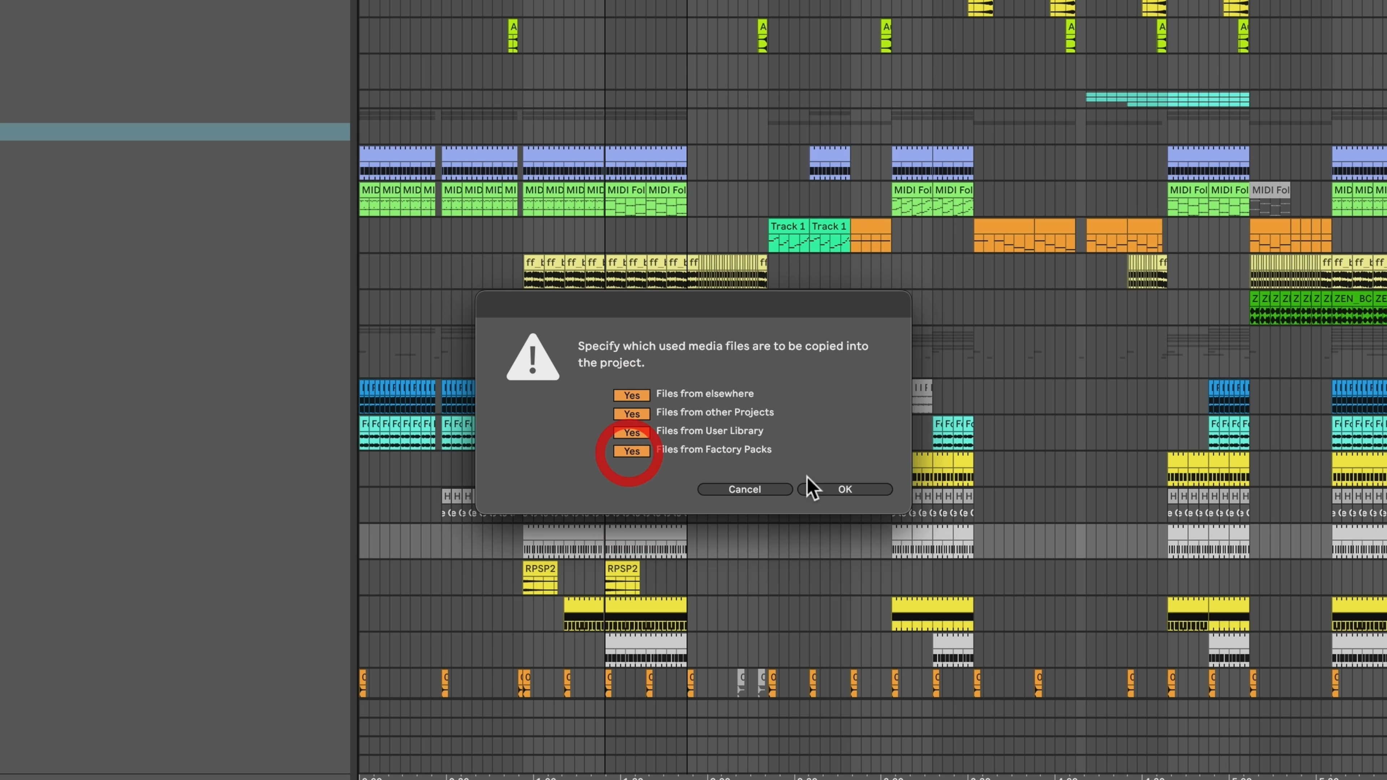
Task: Toggle Yes for Files from Factory Packs
Action: (632, 451)
